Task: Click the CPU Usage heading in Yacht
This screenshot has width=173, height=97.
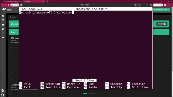Action: pos(15,38)
